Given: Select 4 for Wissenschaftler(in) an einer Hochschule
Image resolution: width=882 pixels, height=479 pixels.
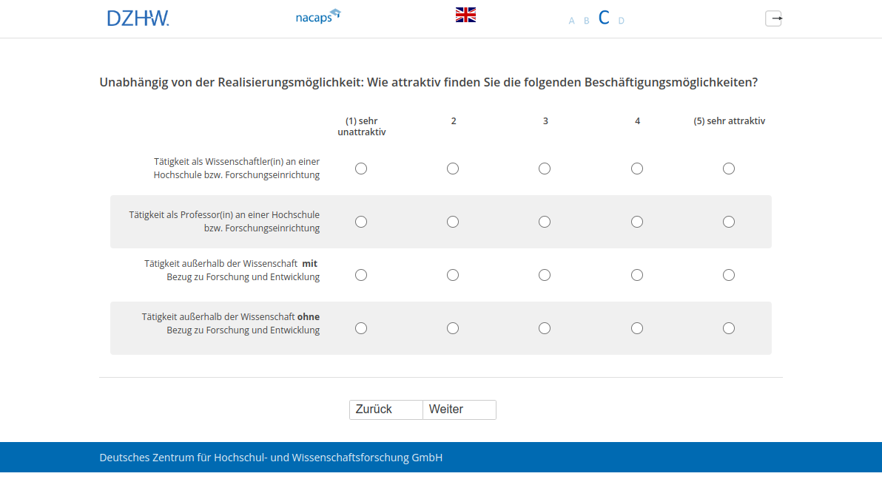Looking at the screenshot, I should click(637, 169).
